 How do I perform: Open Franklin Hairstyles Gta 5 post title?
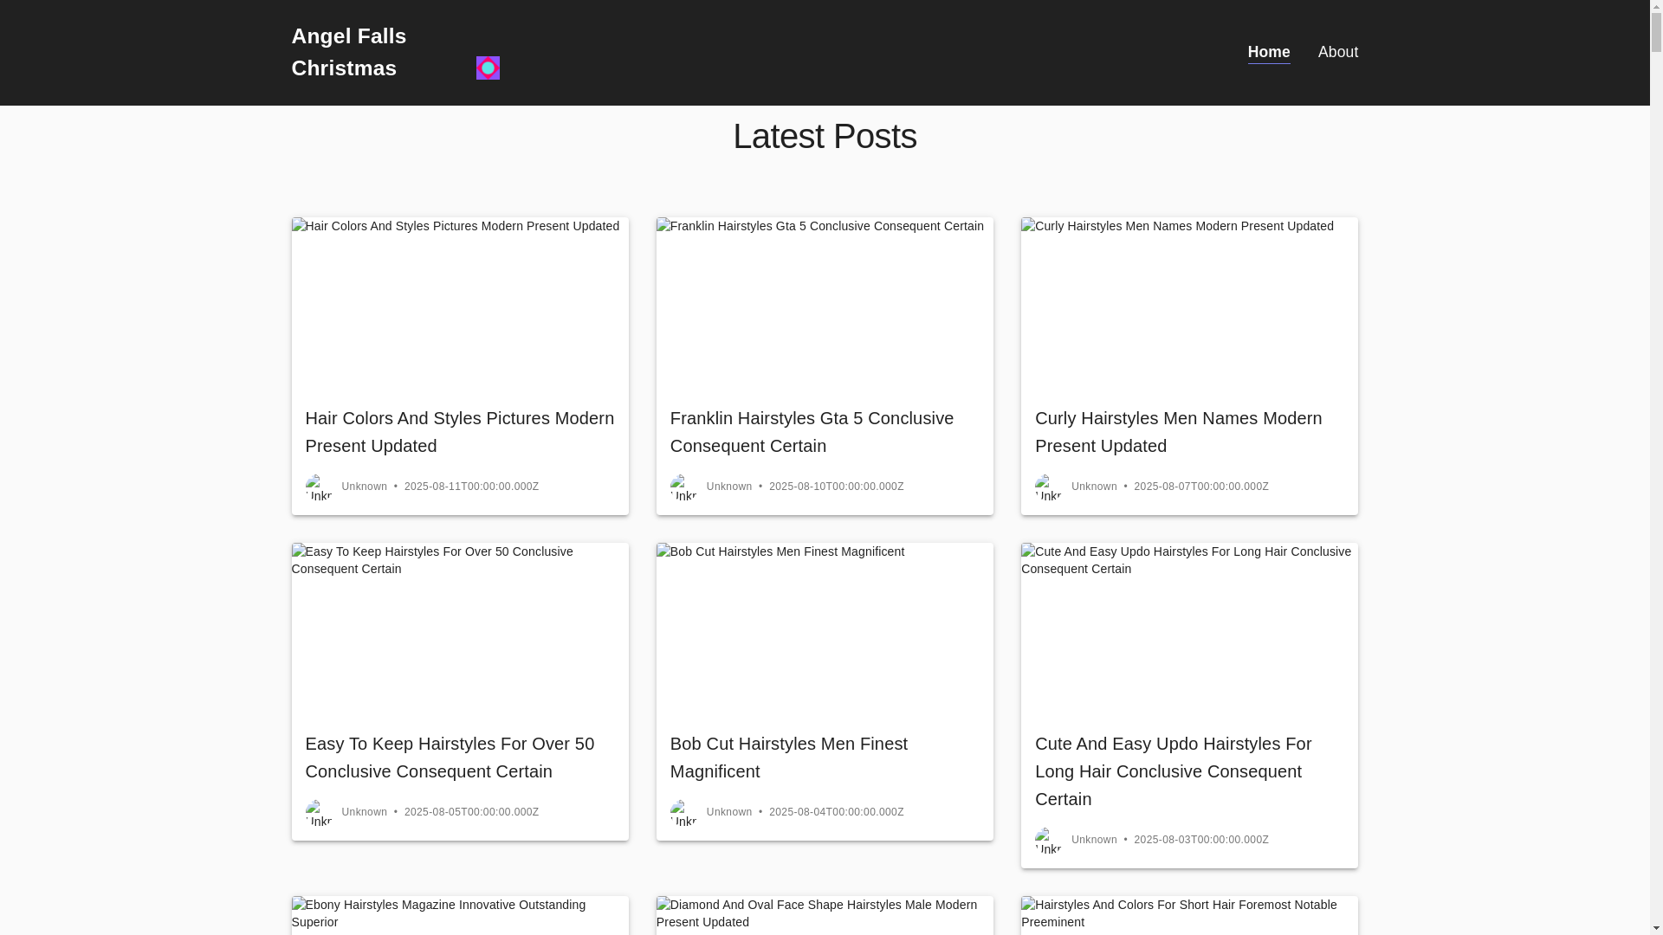[x=812, y=432]
